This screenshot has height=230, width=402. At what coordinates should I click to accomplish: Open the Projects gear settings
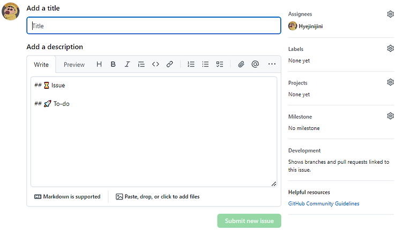[390, 82]
